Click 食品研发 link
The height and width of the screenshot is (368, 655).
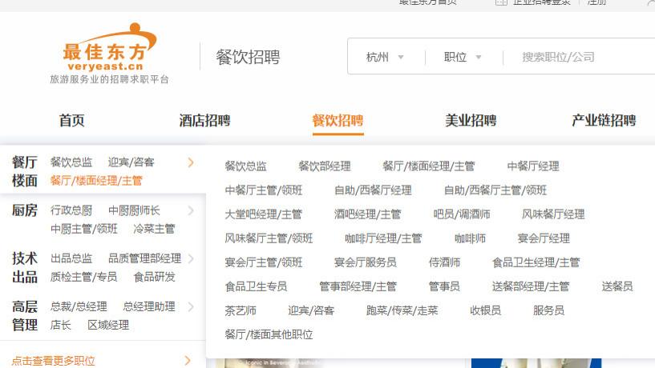click(x=154, y=277)
